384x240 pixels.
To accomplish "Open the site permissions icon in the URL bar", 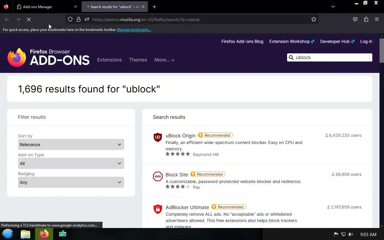I will tap(87, 19).
